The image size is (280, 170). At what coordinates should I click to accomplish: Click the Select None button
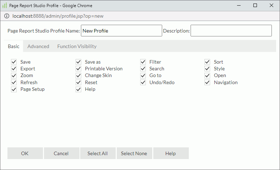[x=134, y=153]
